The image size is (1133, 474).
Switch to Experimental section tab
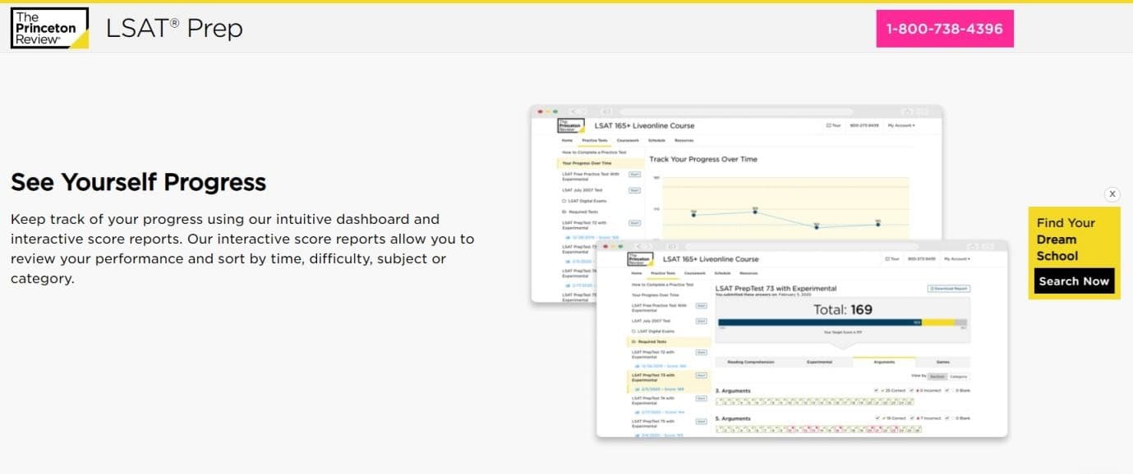click(819, 362)
